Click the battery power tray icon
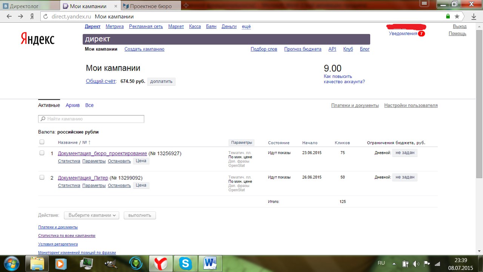Screen dimensions: 483x272 click(406, 264)
